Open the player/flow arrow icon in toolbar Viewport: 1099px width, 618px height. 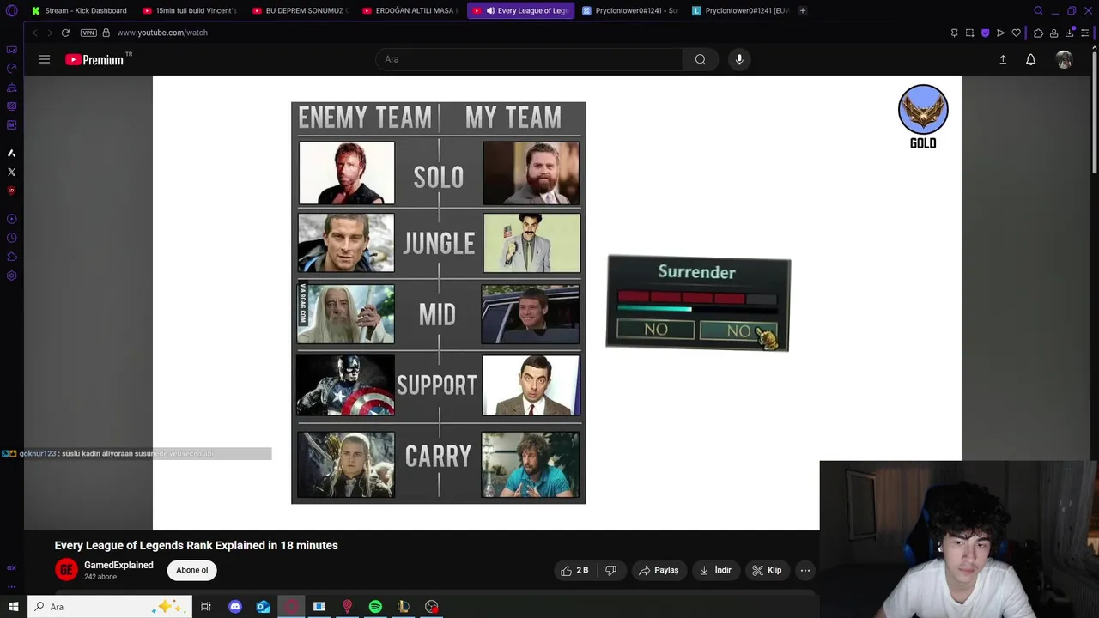pyautogui.click(x=1000, y=33)
